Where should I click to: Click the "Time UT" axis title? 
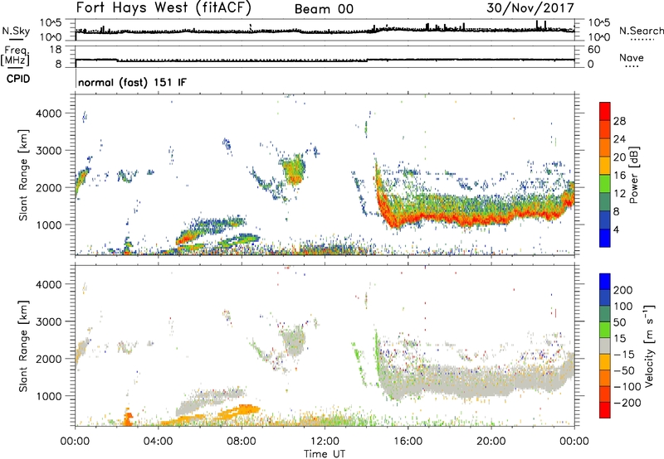coord(325,453)
